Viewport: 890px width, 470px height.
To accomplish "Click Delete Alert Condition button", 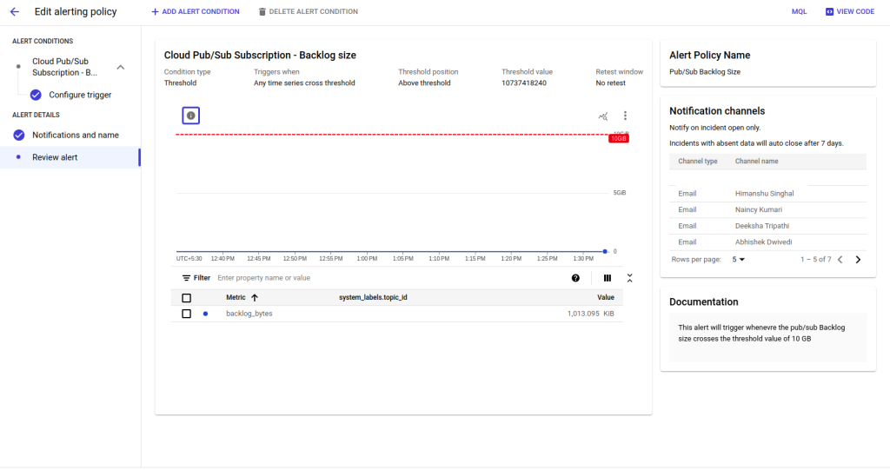I will pyautogui.click(x=309, y=11).
